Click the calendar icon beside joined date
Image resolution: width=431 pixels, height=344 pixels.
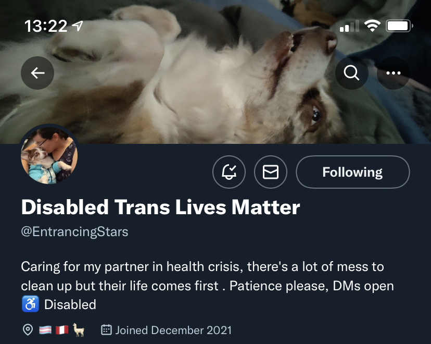[106, 330]
